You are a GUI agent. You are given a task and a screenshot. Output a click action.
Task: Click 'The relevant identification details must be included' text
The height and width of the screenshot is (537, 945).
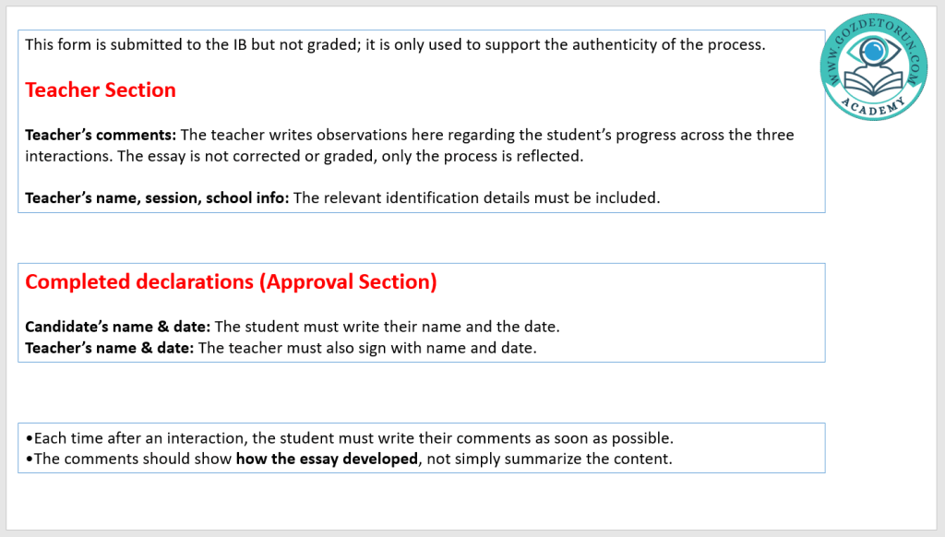476,197
